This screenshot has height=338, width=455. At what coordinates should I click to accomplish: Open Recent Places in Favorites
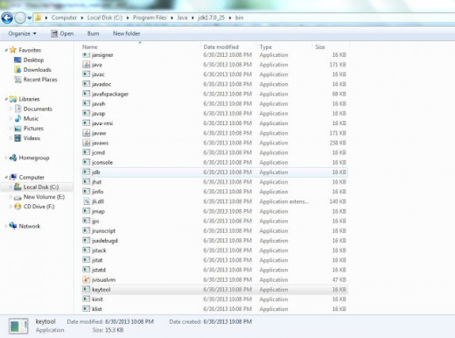point(40,80)
